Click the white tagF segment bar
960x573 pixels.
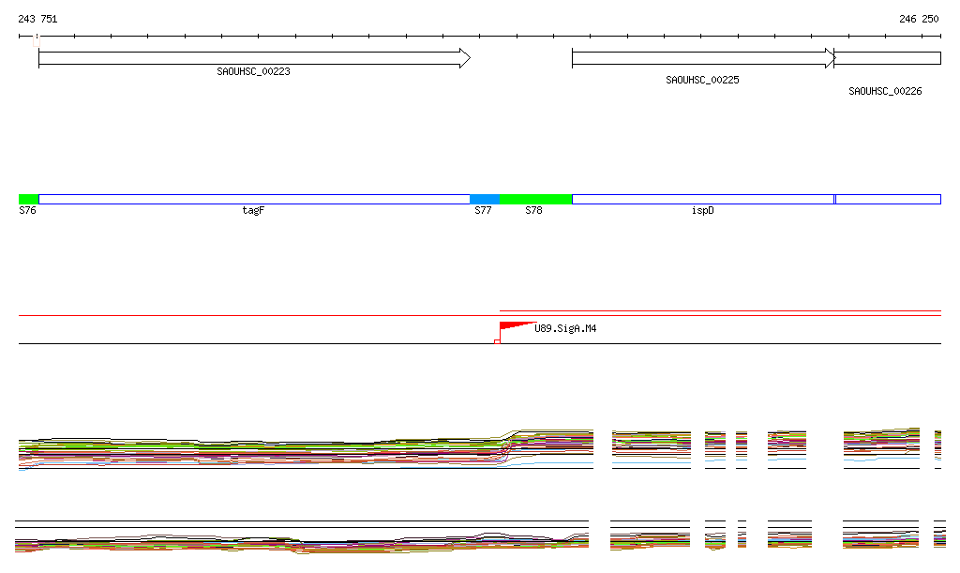pyautogui.click(x=253, y=199)
